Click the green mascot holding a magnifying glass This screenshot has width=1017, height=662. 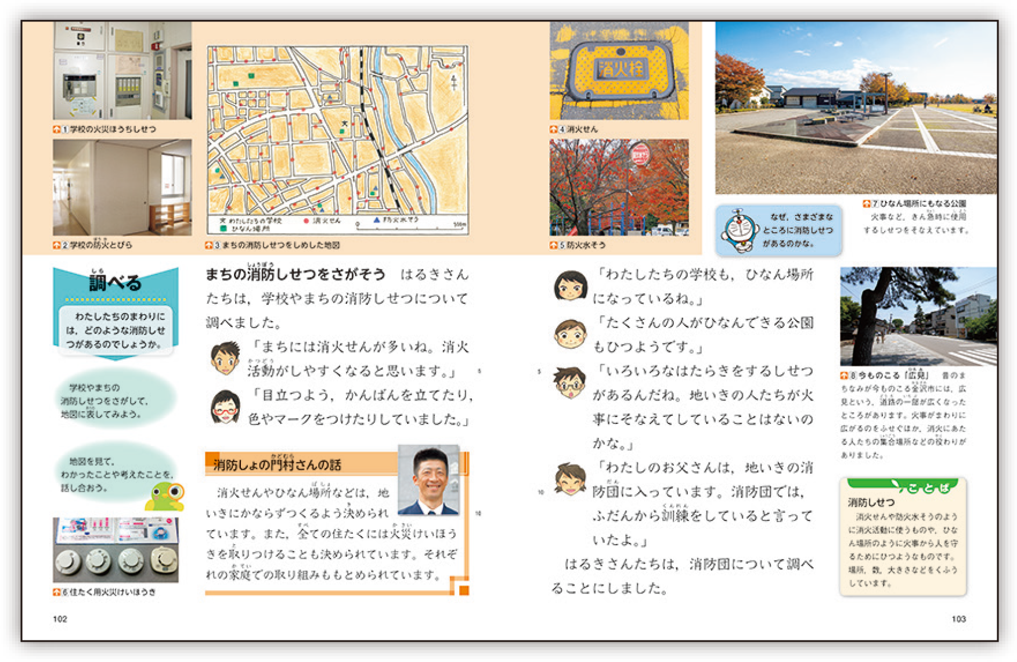(166, 495)
